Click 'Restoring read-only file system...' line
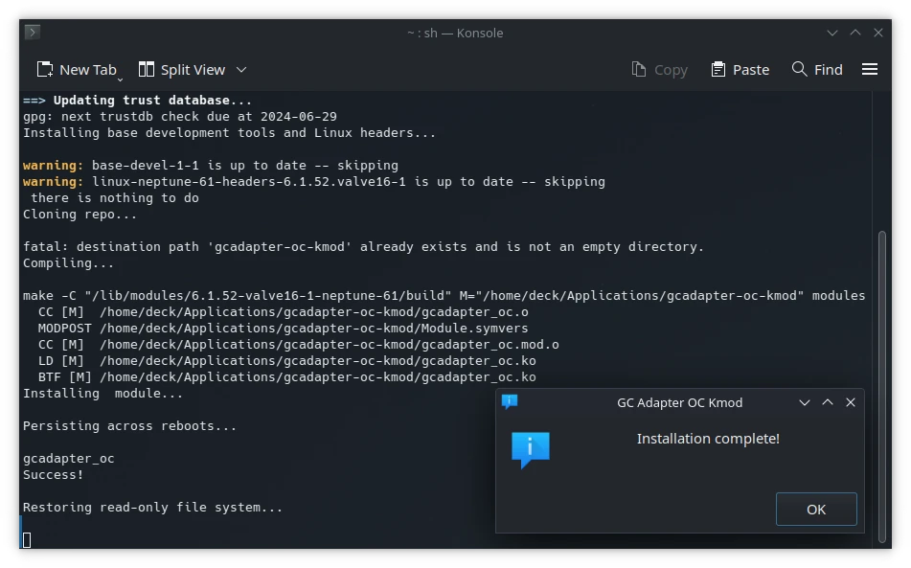This screenshot has height=568, width=911. (x=153, y=508)
